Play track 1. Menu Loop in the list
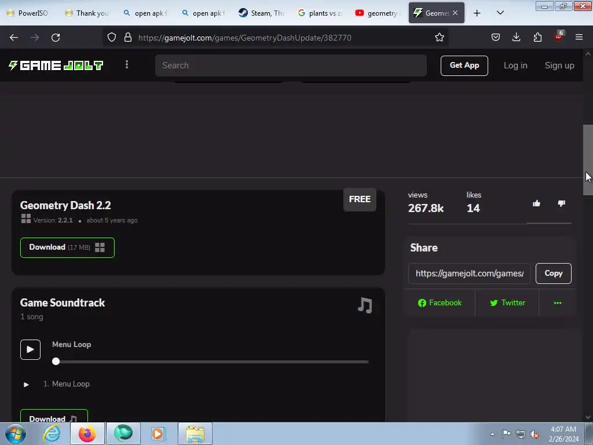The image size is (593, 445). click(26, 385)
